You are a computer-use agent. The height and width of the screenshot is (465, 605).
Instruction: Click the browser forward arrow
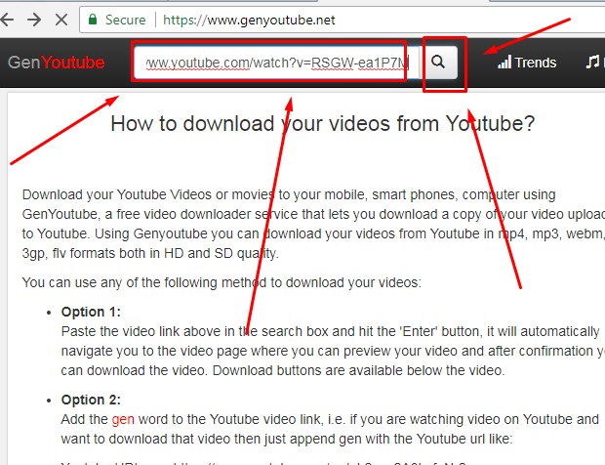34,20
